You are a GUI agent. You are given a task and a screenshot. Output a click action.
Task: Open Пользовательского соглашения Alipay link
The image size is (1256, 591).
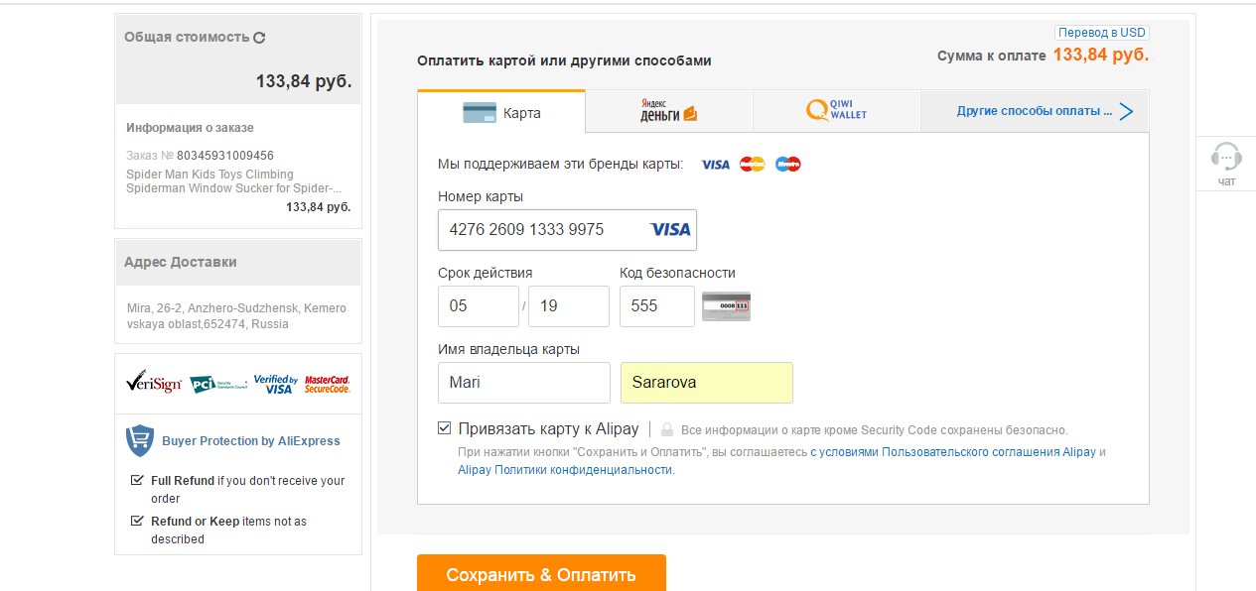point(989,452)
